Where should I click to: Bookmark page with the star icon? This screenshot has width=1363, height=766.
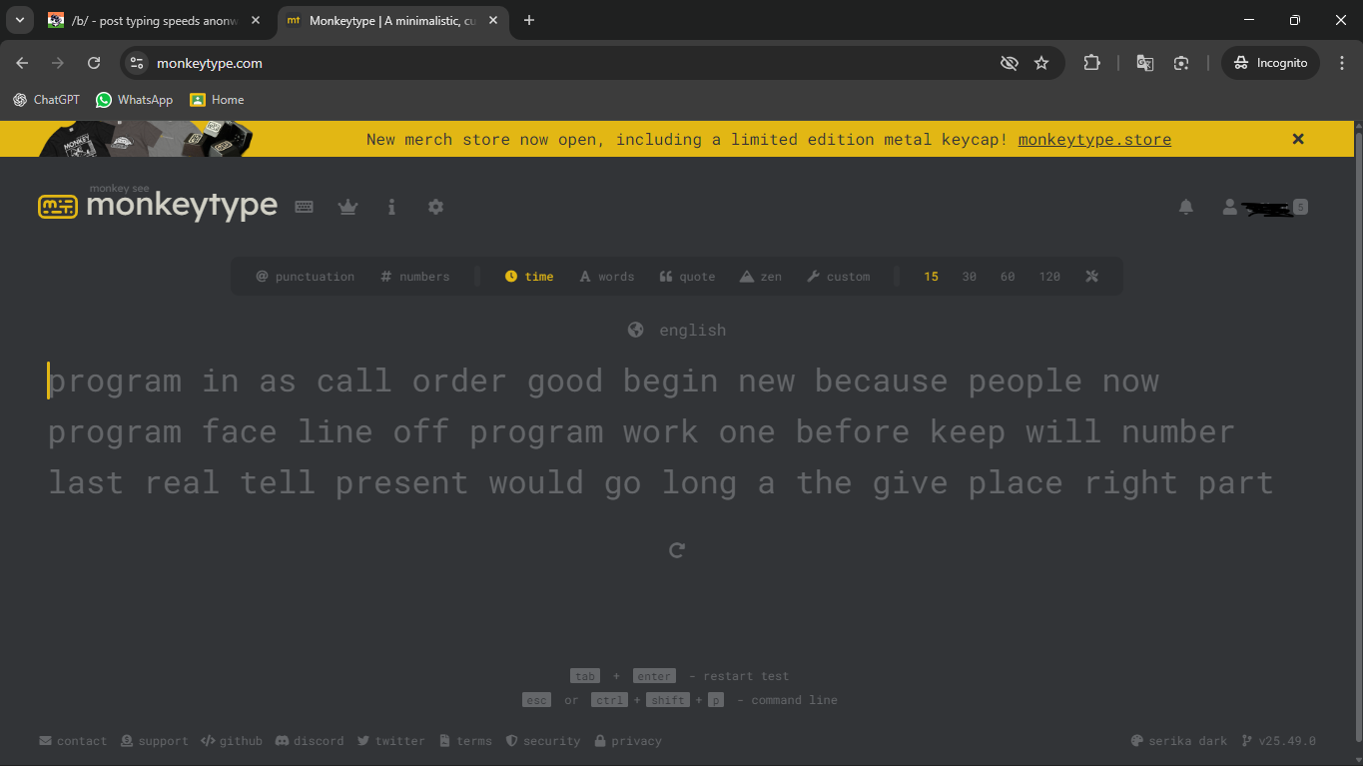point(1041,63)
